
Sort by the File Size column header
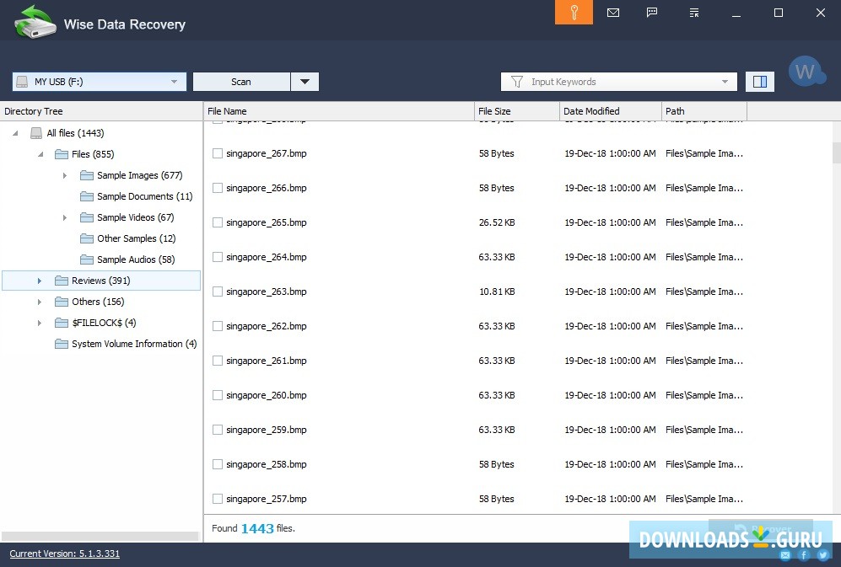coord(517,111)
